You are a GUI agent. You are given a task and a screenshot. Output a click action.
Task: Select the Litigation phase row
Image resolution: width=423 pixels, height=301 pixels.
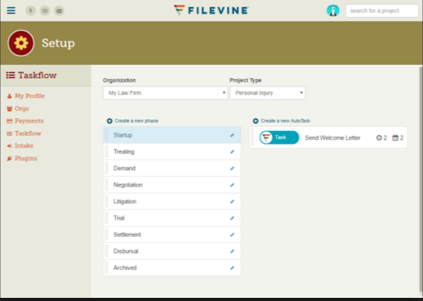pyautogui.click(x=172, y=202)
